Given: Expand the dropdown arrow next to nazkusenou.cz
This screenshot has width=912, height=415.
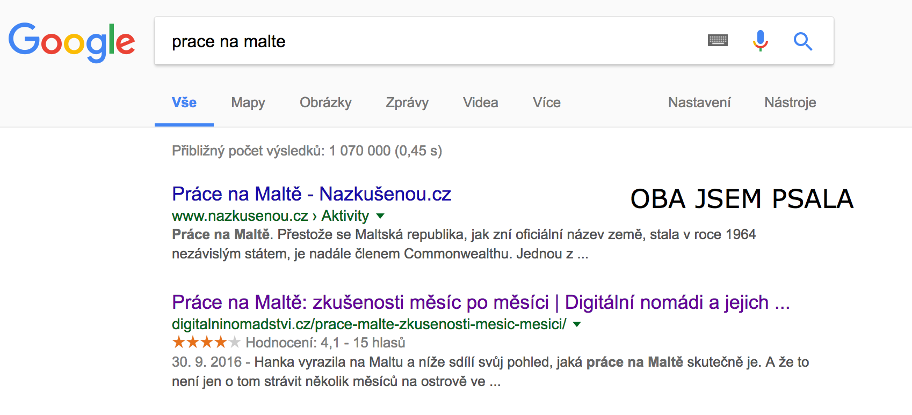Looking at the screenshot, I should 380,216.
